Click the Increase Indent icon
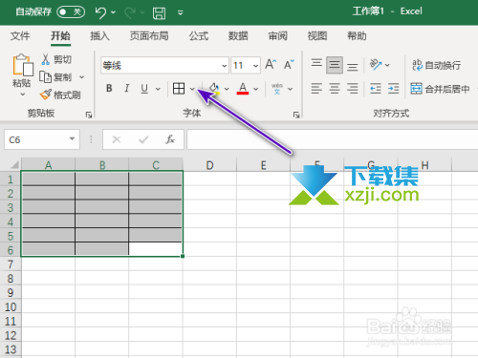 (x=394, y=88)
